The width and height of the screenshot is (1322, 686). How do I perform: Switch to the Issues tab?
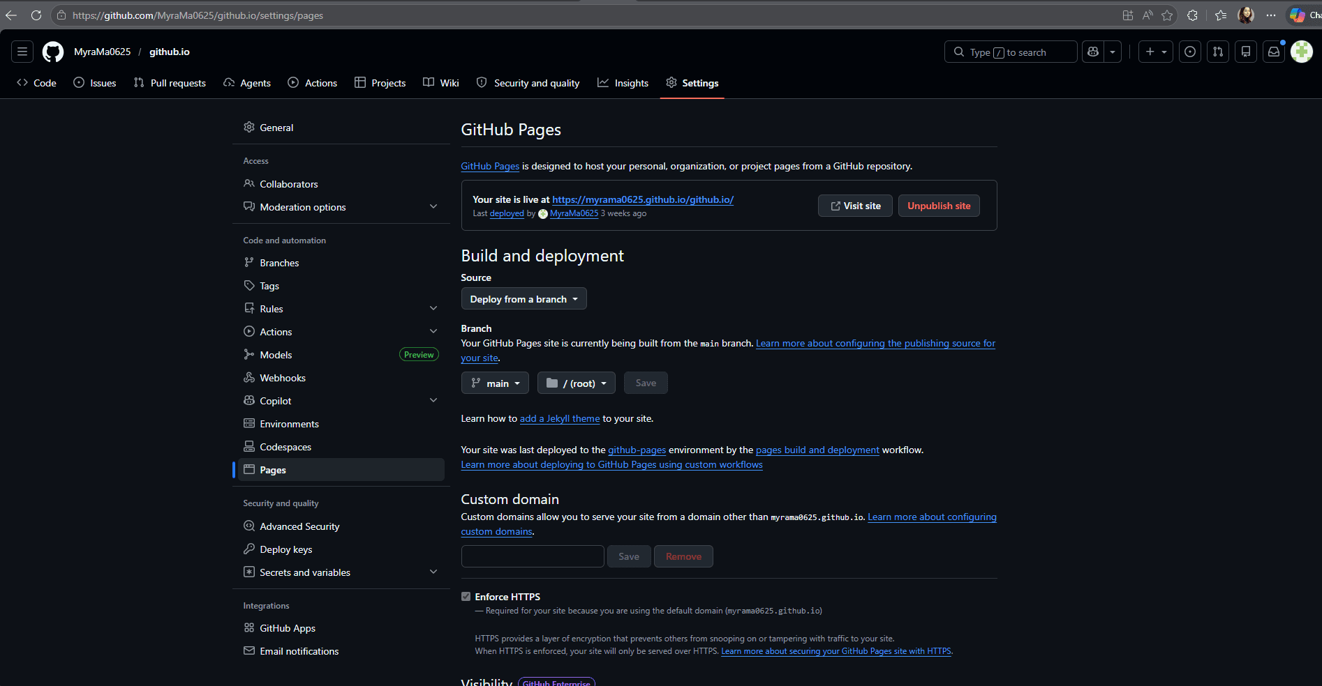pyautogui.click(x=95, y=83)
